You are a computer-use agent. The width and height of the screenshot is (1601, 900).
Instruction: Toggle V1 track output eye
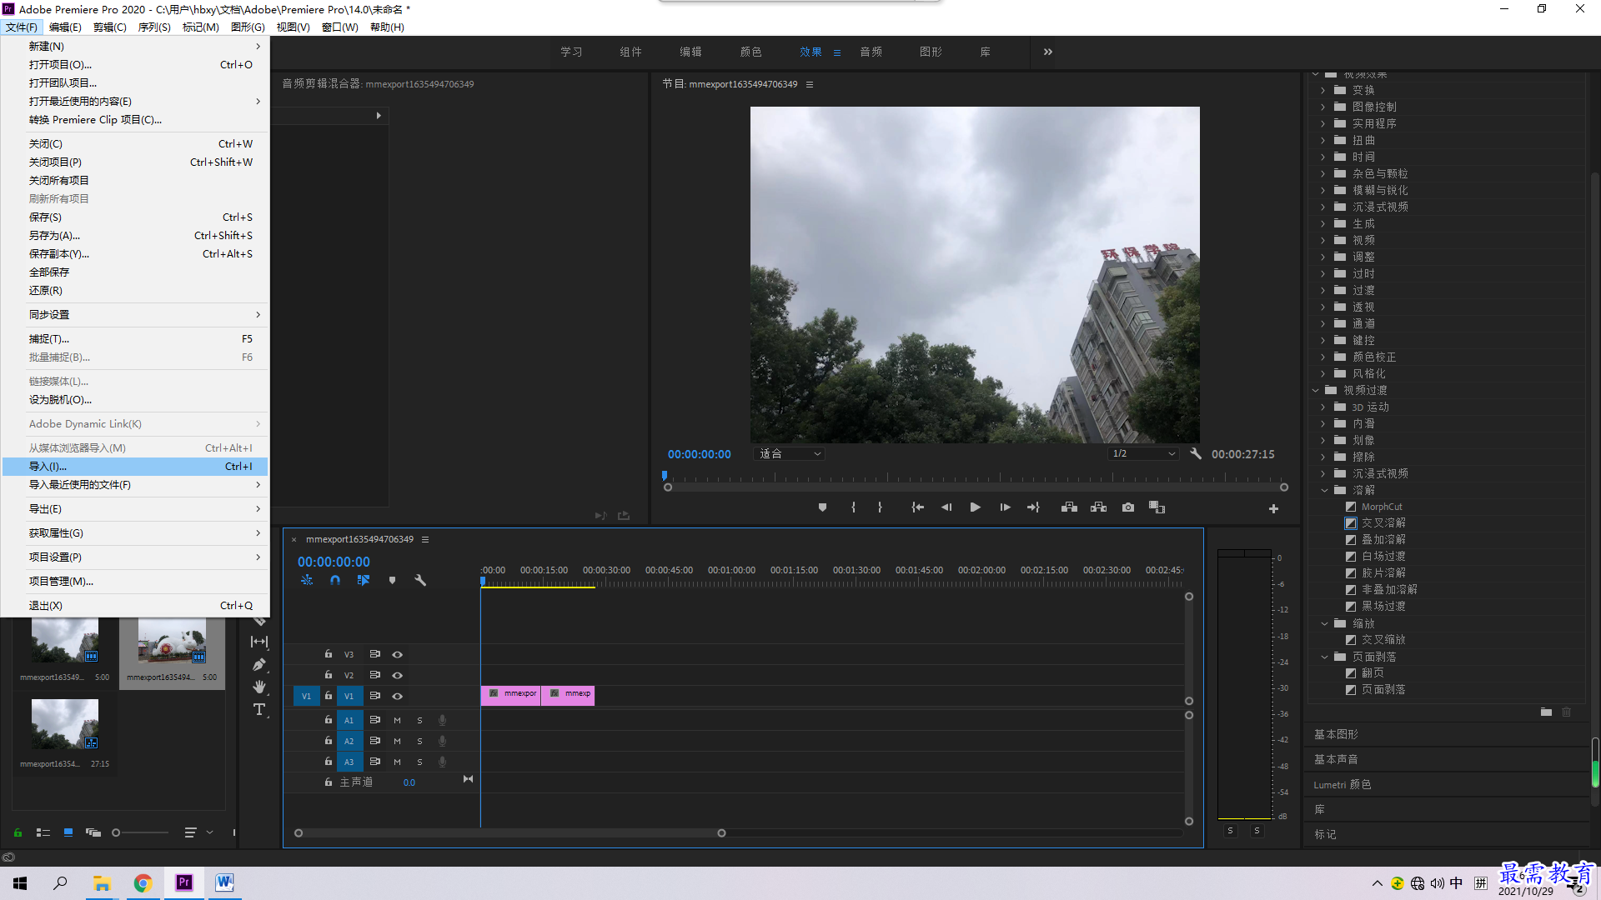(x=398, y=697)
